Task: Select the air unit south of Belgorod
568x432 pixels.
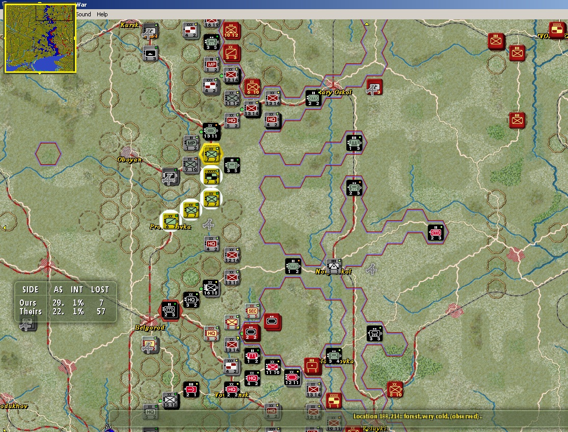Action: click(149, 344)
